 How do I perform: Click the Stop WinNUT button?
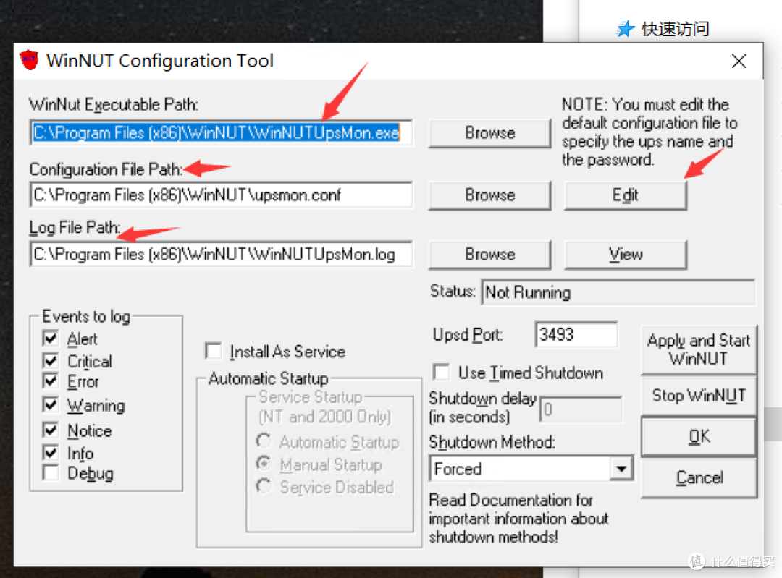point(698,396)
